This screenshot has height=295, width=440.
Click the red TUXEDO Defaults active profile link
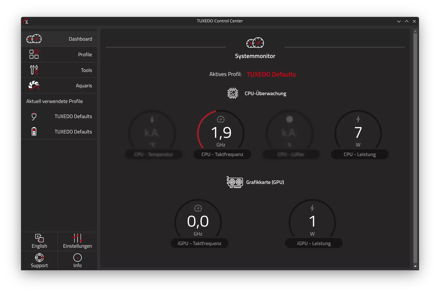(271, 75)
